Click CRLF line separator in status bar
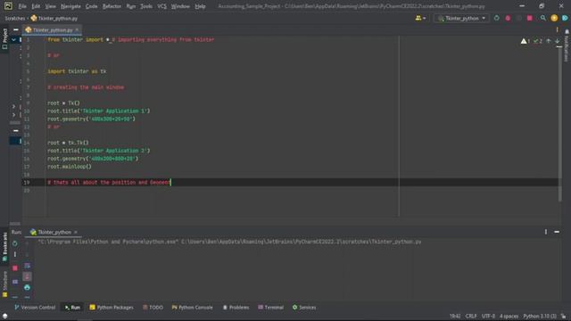The height and width of the screenshot is (321, 571). click(471, 316)
